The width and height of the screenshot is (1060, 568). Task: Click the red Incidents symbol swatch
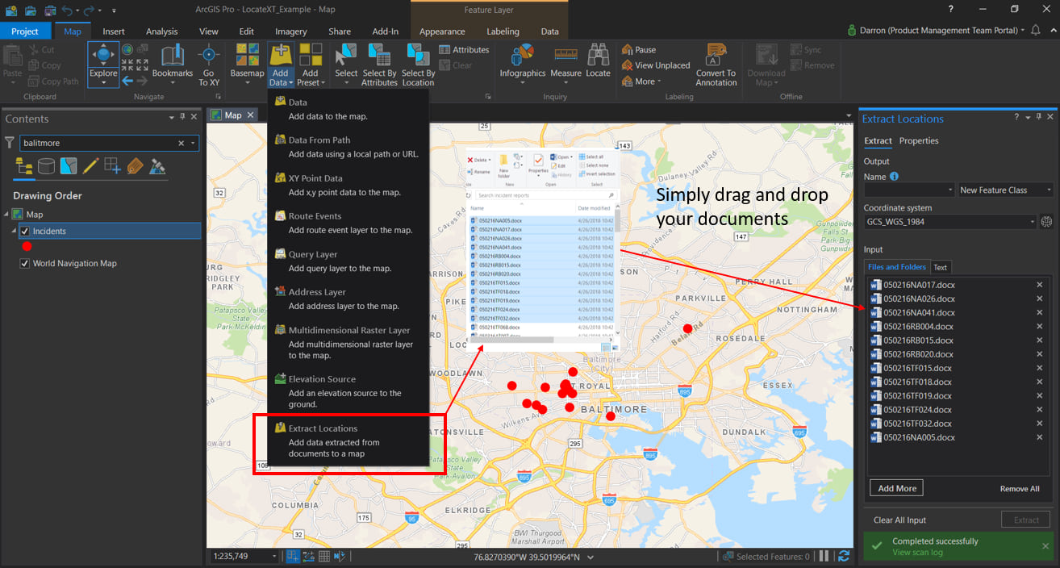(x=27, y=247)
